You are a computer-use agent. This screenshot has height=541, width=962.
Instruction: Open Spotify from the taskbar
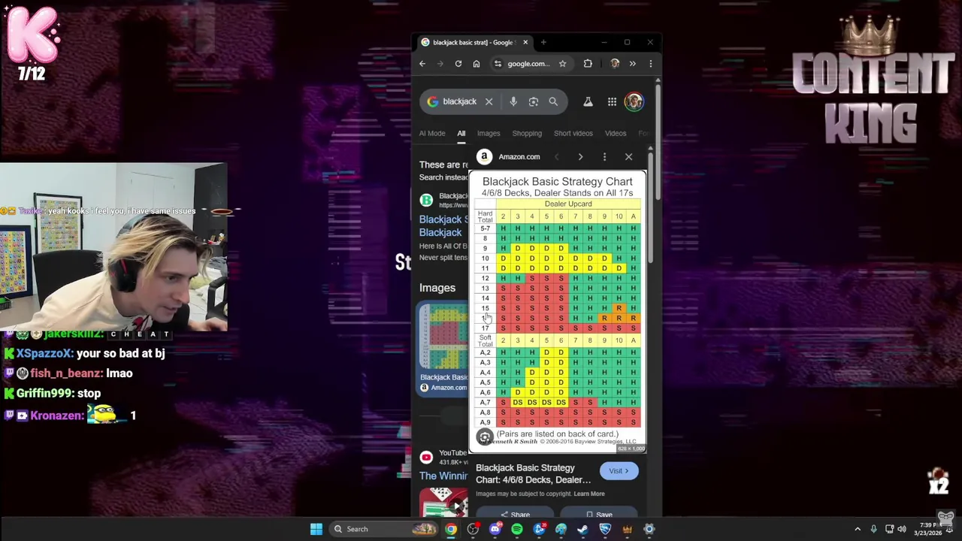click(517, 529)
